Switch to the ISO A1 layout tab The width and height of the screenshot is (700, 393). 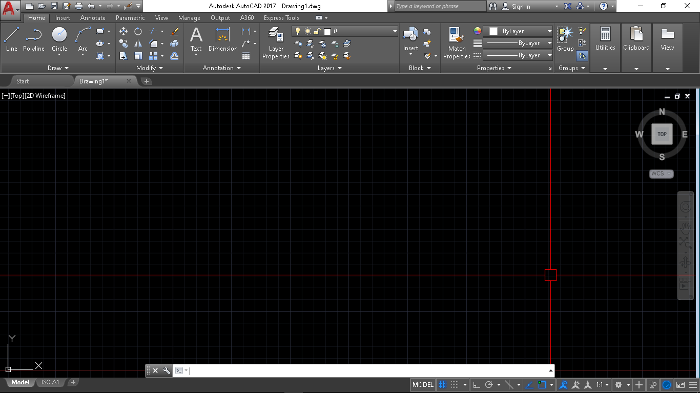[50, 382]
